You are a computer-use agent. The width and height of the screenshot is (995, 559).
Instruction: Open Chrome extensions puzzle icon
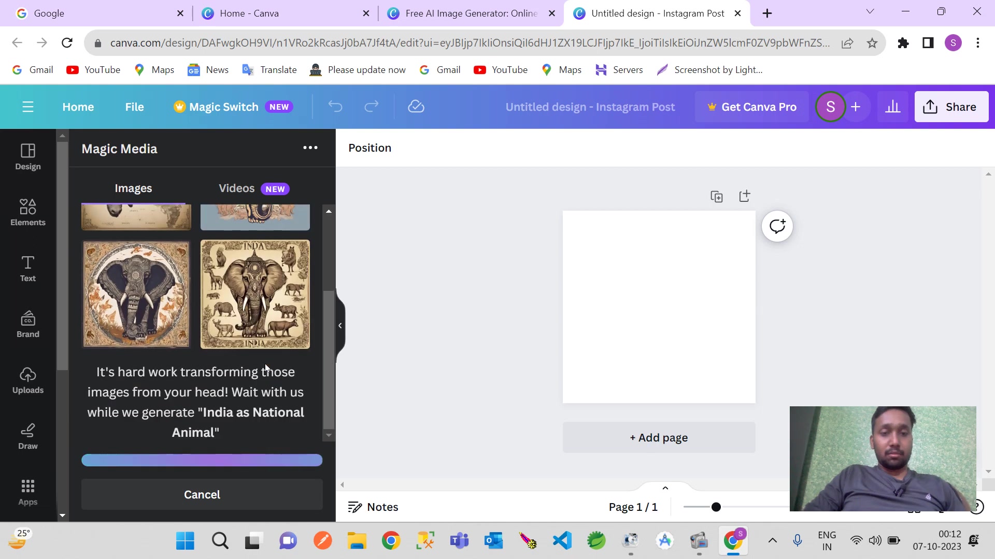903,43
